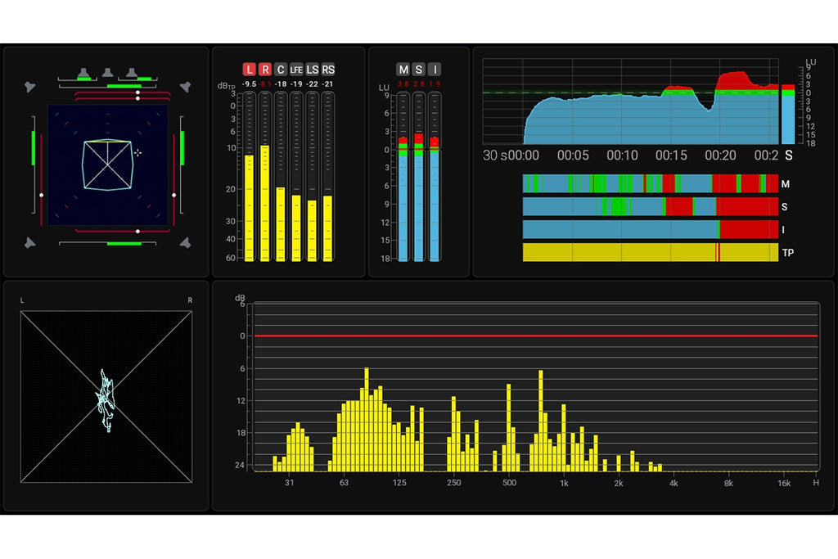The height and width of the screenshot is (559, 838).
Task: Click the integrated loudness value 1.9
Action: [x=435, y=84]
